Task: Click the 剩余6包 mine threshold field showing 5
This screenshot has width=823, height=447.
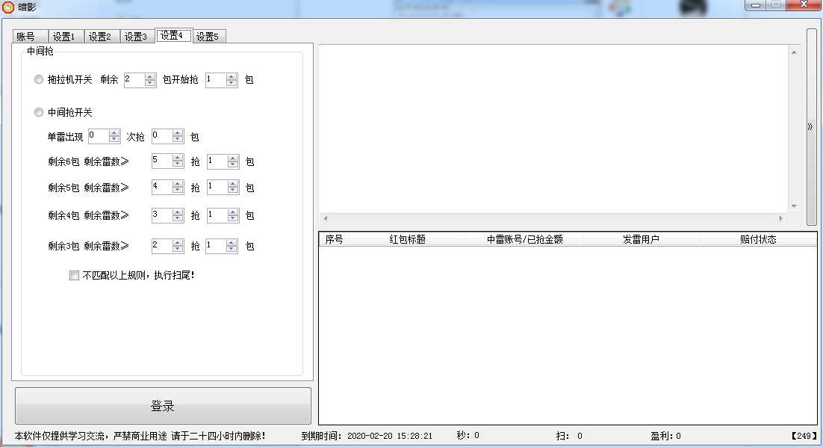Action: coord(161,161)
